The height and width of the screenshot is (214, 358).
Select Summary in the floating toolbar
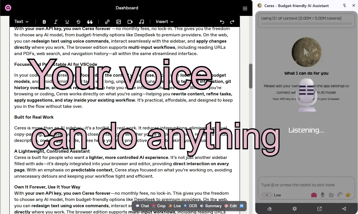(211, 206)
